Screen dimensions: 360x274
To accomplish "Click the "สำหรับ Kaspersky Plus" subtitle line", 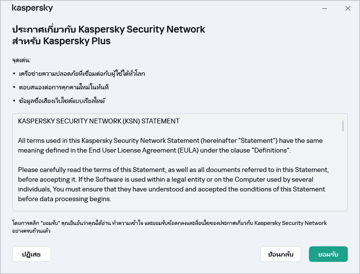I will 61,41.
